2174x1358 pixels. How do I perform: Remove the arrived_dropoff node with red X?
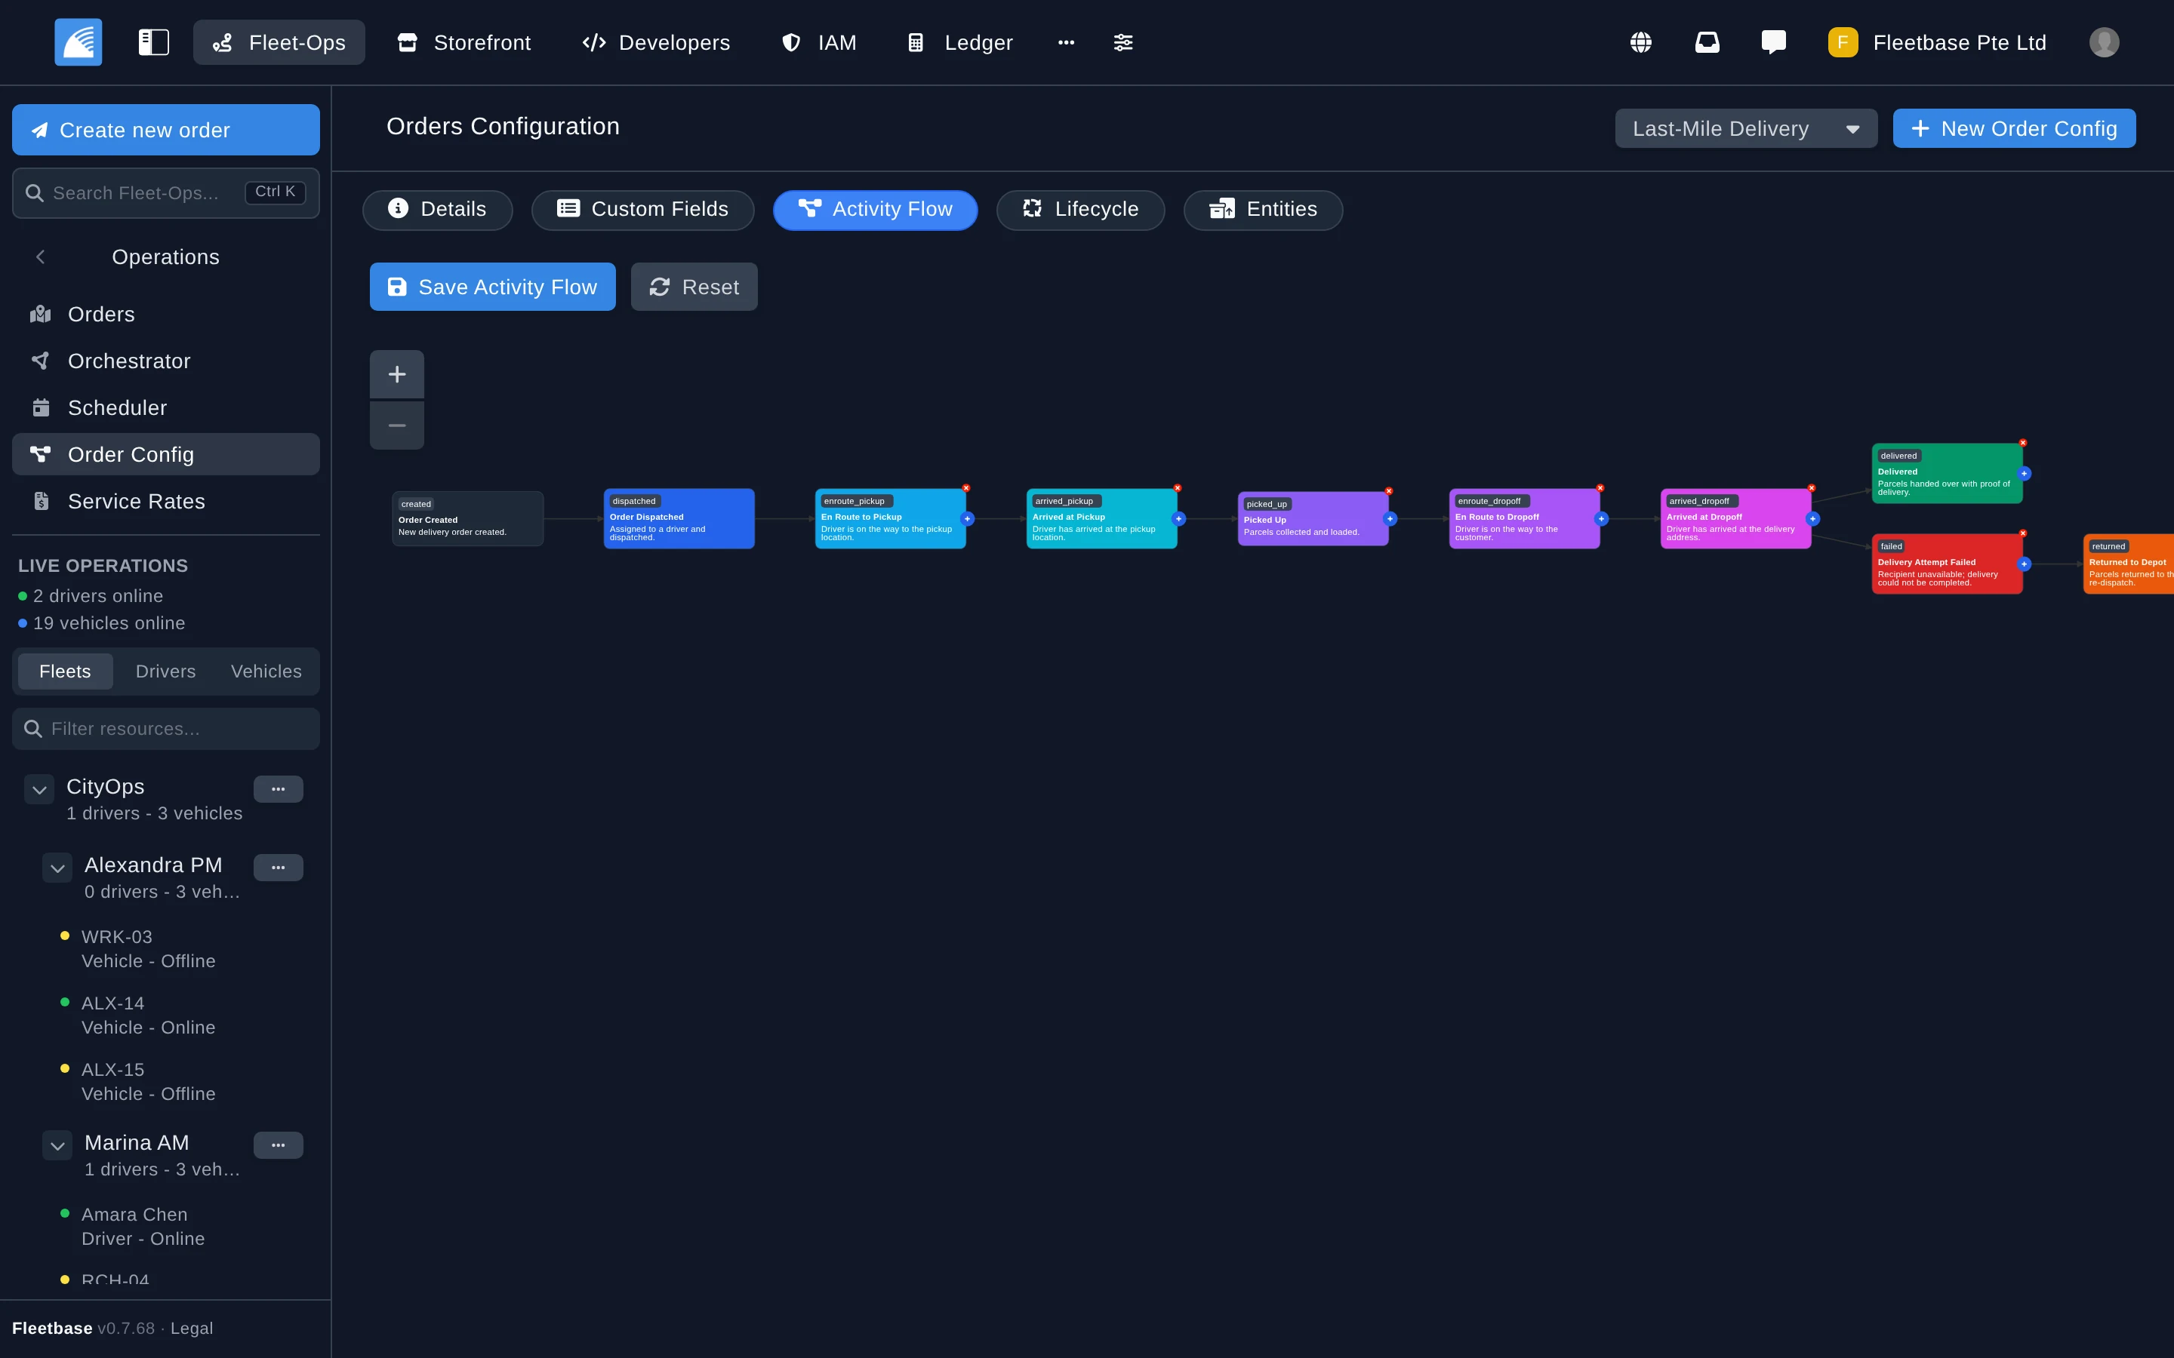[x=1812, y=487]
